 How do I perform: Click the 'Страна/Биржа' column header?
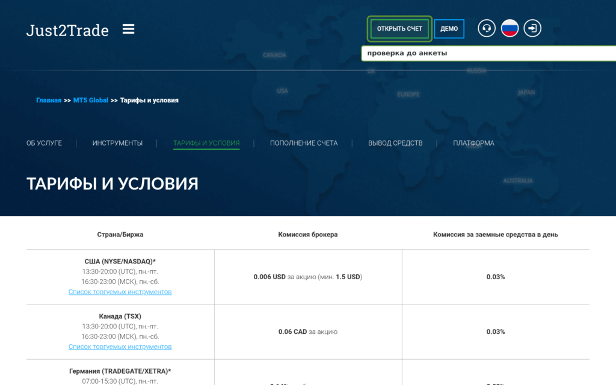pos(120,235)
